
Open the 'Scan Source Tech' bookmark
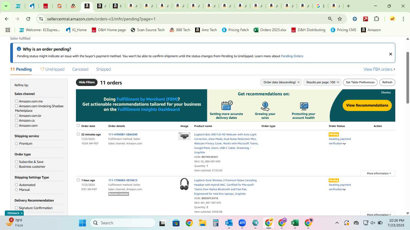click(148, 30)
